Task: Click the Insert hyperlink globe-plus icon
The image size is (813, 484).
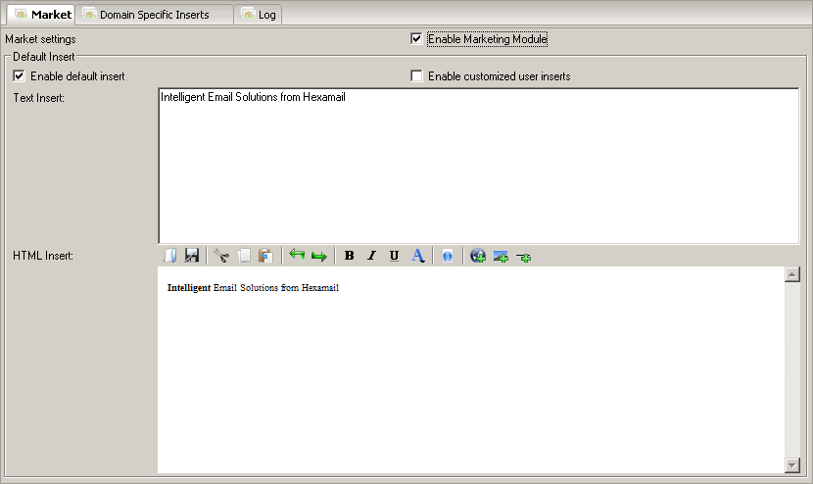Action: click(x=478, y=256)
